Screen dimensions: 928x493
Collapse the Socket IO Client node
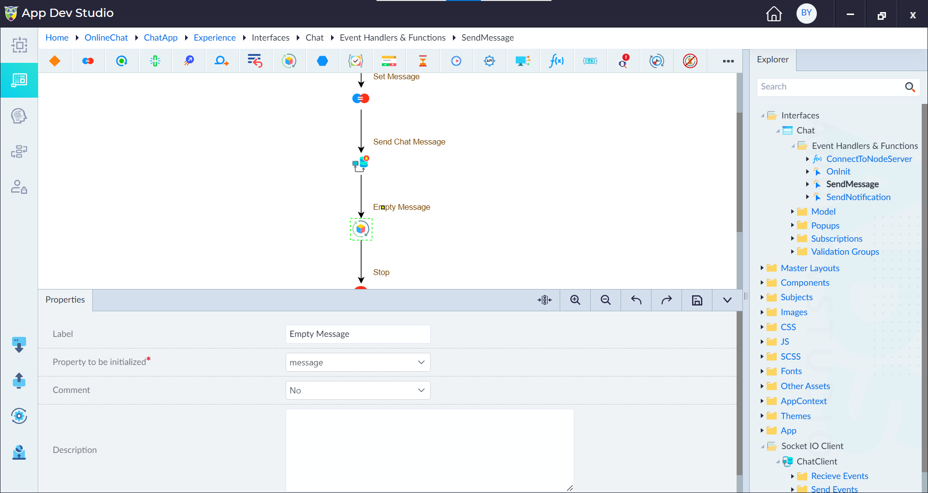click(763, 446)
